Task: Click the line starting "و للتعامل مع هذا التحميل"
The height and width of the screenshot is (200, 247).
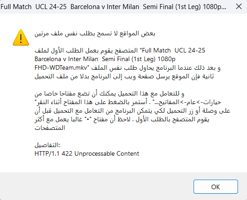Action: coord(109,94)
